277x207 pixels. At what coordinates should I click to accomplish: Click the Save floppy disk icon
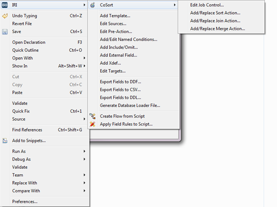[5, 32]
